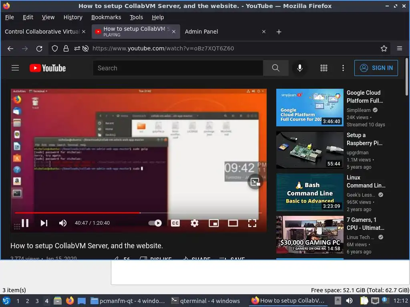The width and height of the screenshot is (410, 307).
Task: Open Bash Command Line video thumbnail
Action: (x=310, y=192)
